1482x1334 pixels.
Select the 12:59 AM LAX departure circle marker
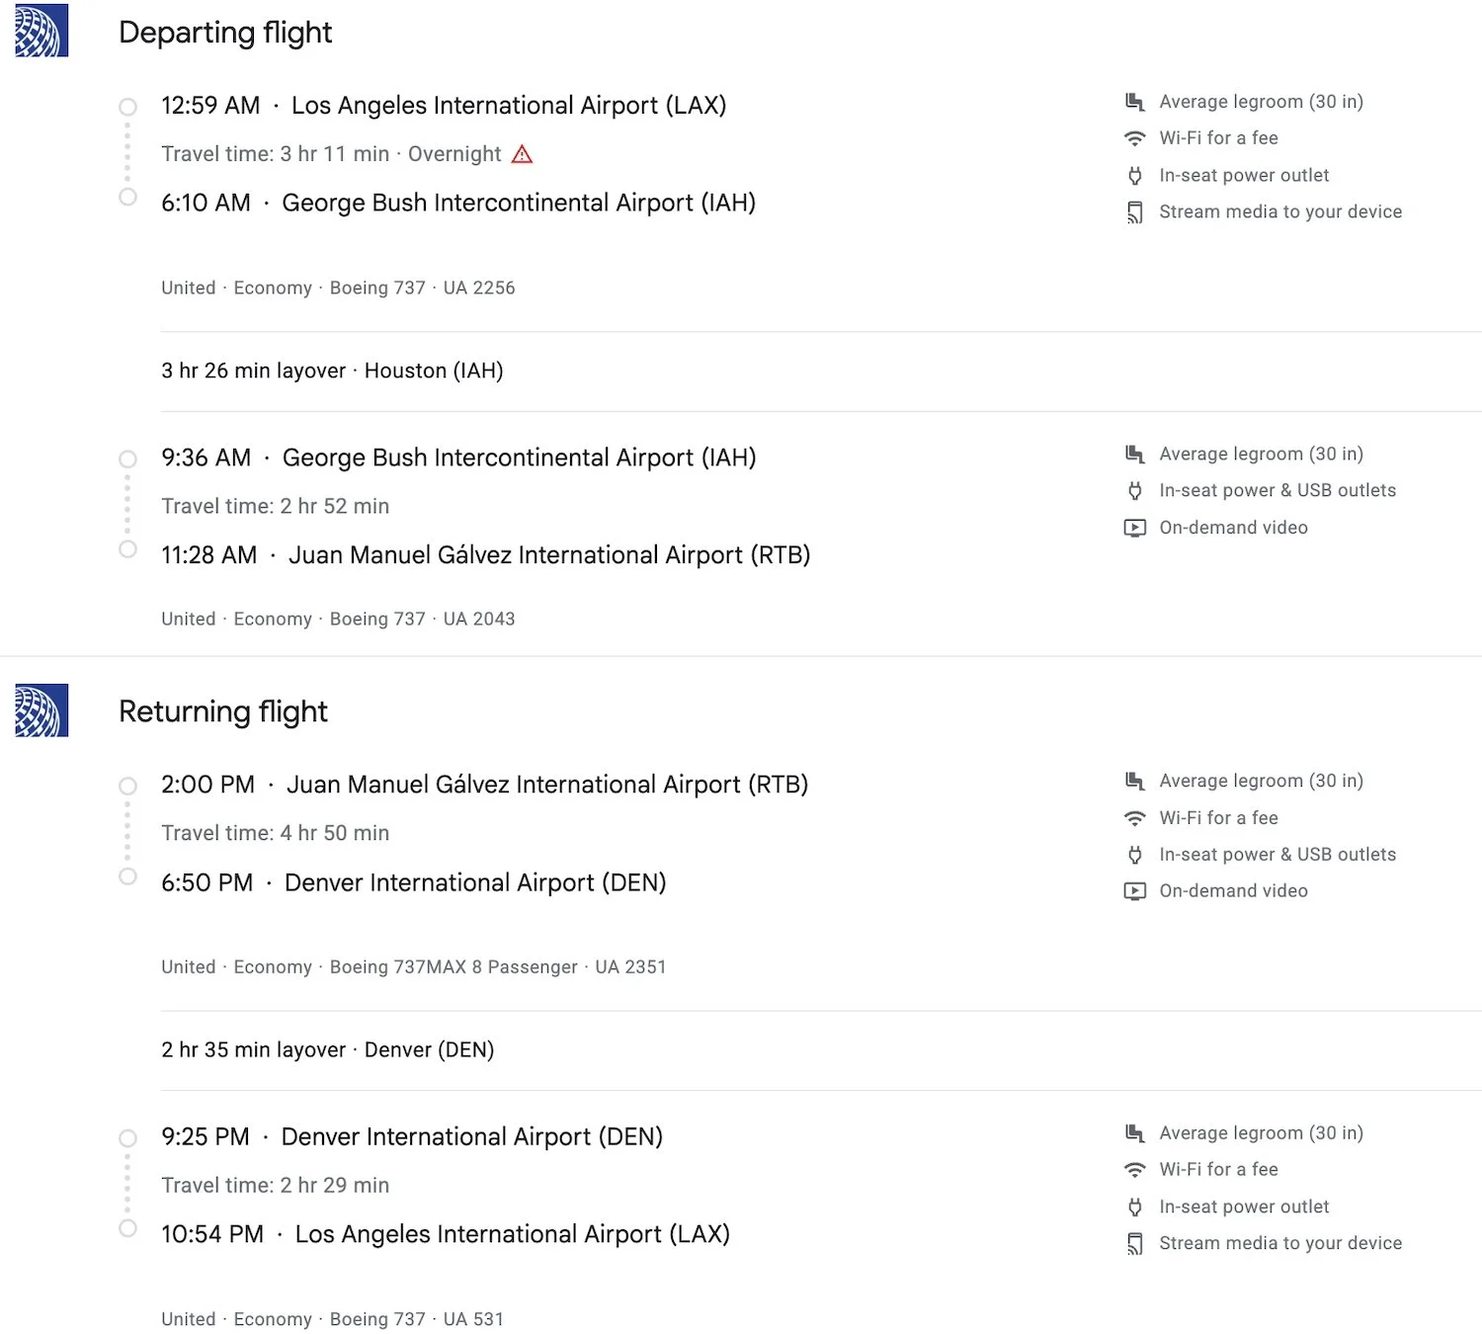click(x=127, y=107)
